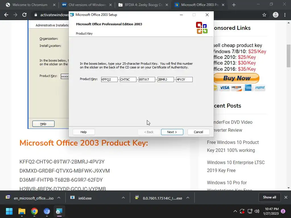Close the Microsoft Office 2003 Pro tab
Viewport: 291px width, 218px height.
(223, 5)
